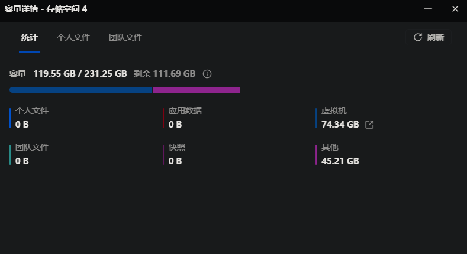
Task: Click the purple segment of the capacity bar
Action: click(x=196, y=90)
